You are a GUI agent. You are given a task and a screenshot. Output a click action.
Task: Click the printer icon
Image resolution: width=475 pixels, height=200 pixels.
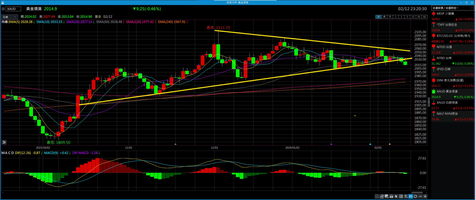(x=391, y=196)
